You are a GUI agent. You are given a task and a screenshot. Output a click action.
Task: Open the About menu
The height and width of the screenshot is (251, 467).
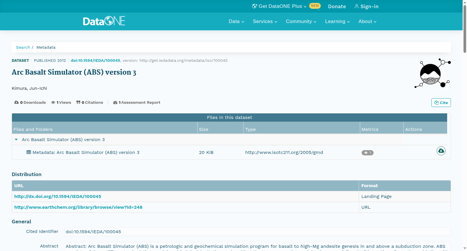tap(367, 21)
